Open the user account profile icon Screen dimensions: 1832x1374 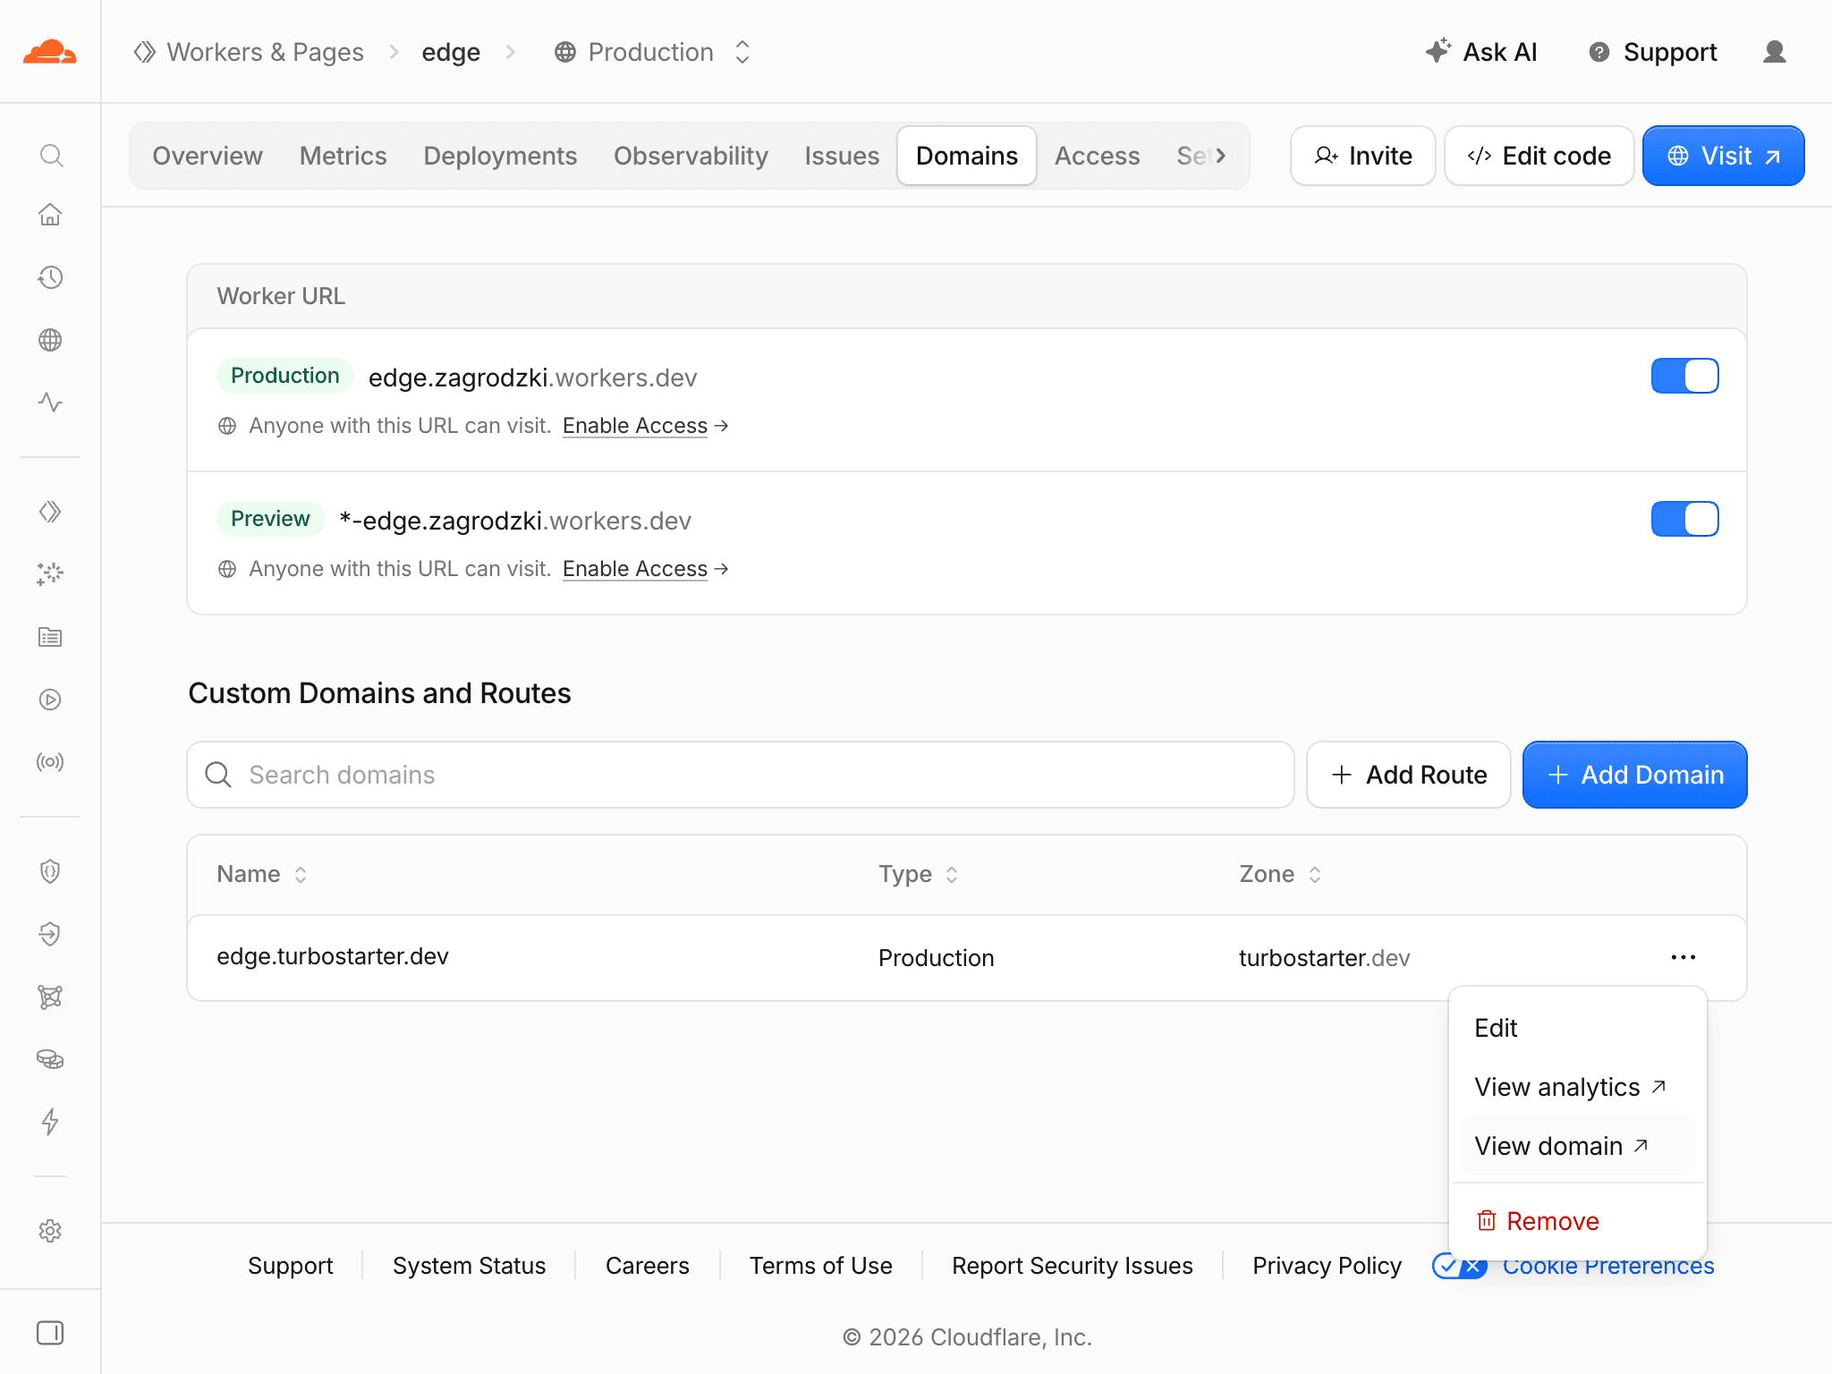click(x=1775, y=52)
